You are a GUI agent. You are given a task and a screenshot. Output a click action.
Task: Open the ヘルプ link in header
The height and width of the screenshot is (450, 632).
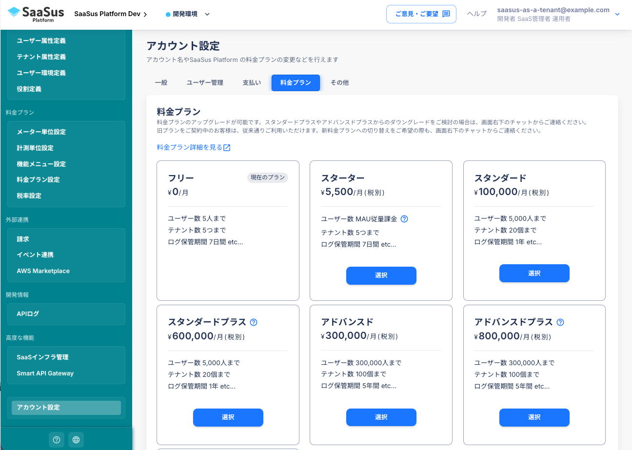pyautogui.click(x=476, y=14)
